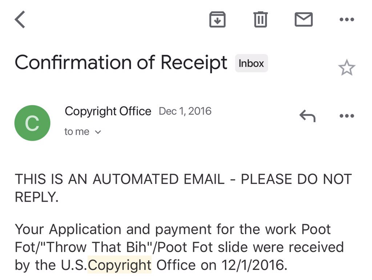372x280 pixels.
Task: Tap the AUTOMATED EMAIL notice paragraph
Action: pyautogui.click(x=183, y=188)
